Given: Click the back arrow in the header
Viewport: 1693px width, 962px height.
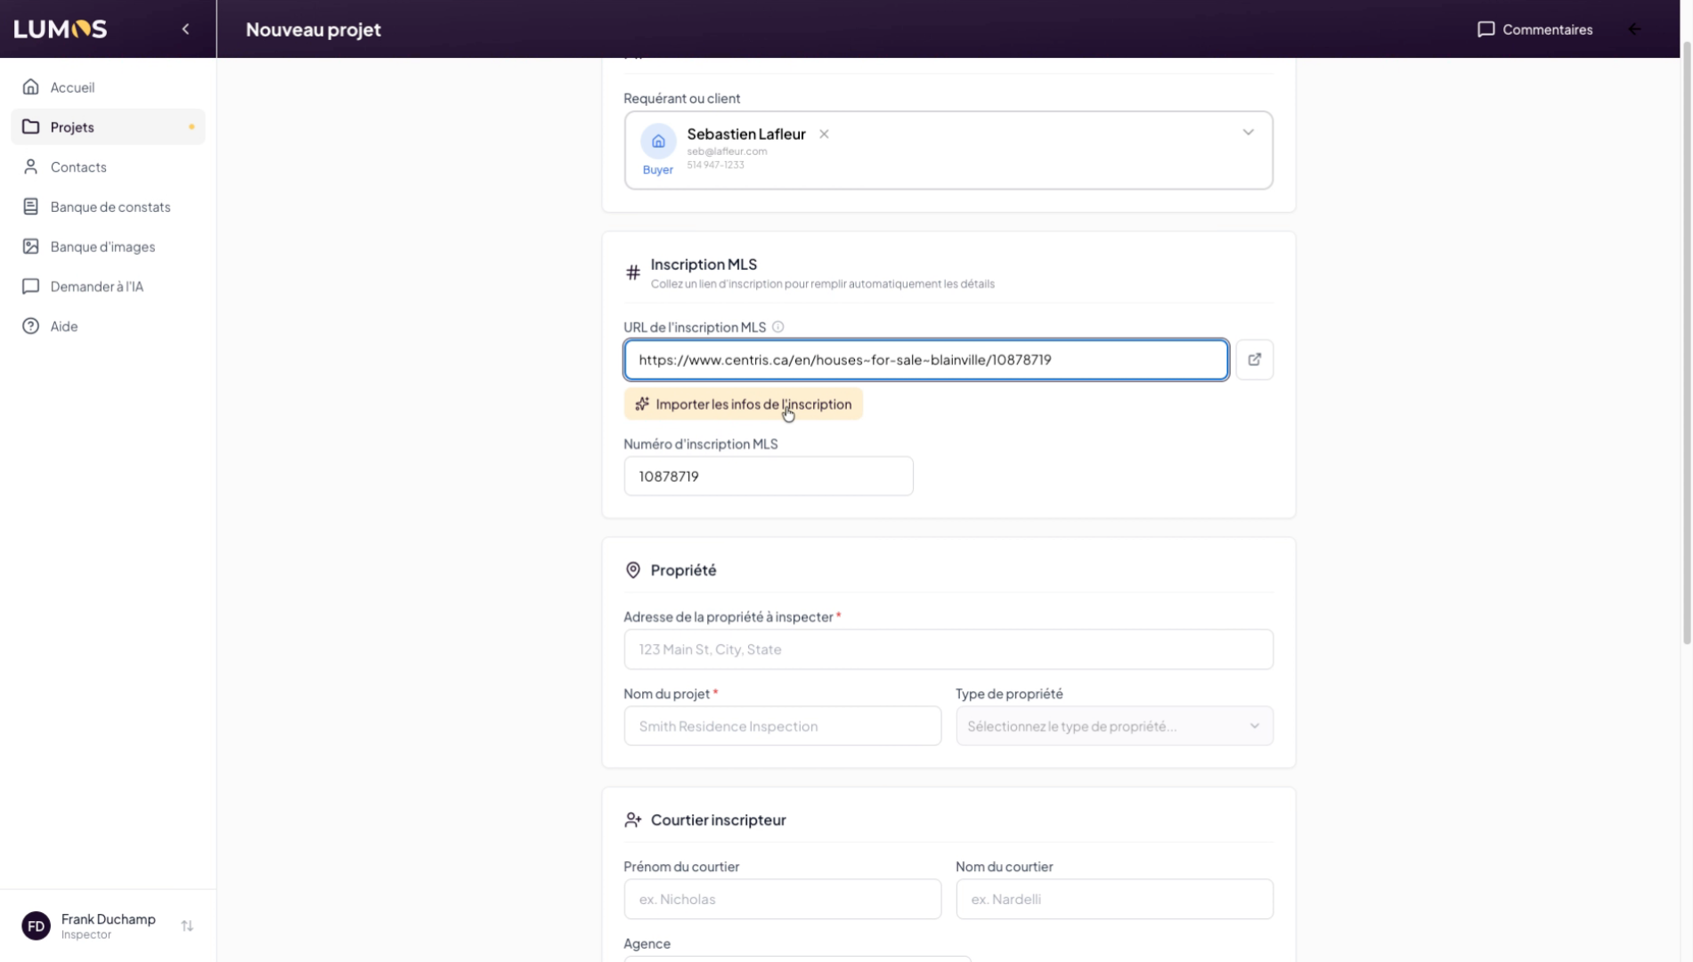Looking at the screenshot, I should (x=1635, y=29).
